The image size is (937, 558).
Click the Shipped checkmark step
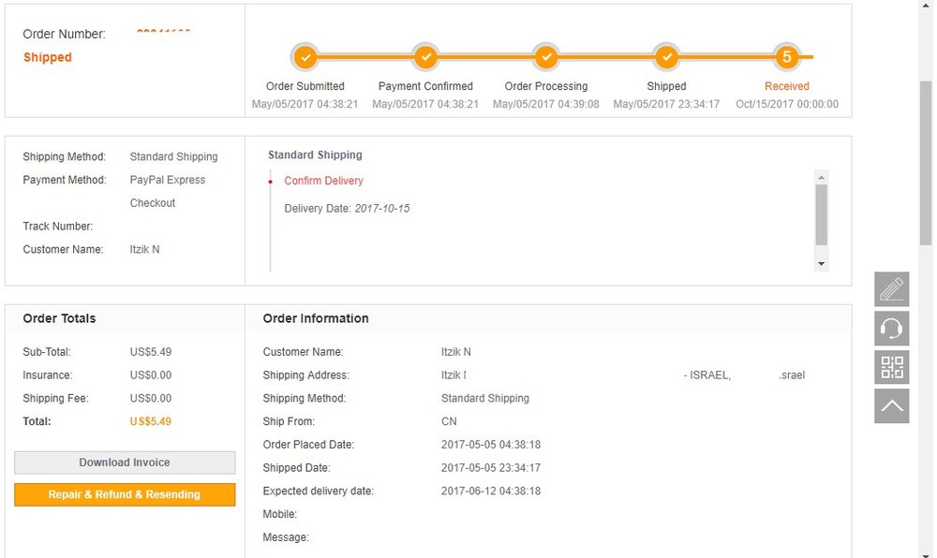pyautogui.click(x=666, y=57)
